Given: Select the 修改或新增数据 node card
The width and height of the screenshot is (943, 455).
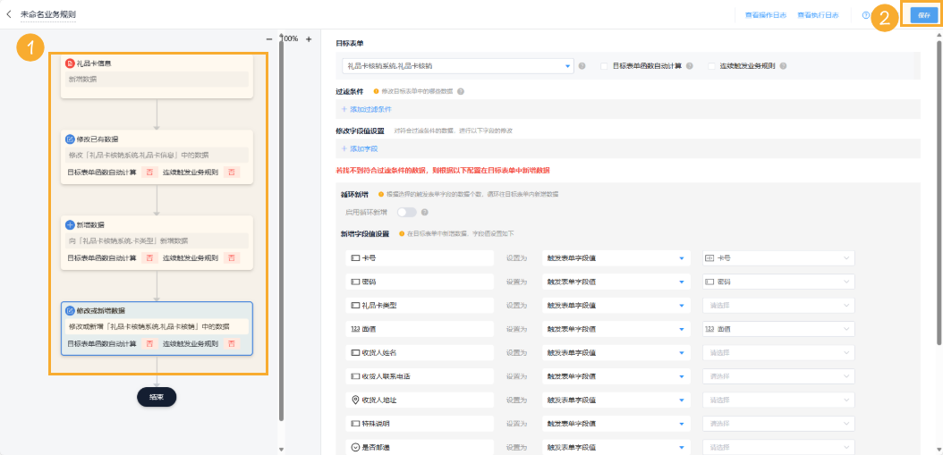Looking at the screenshot, I should point(157,328).
